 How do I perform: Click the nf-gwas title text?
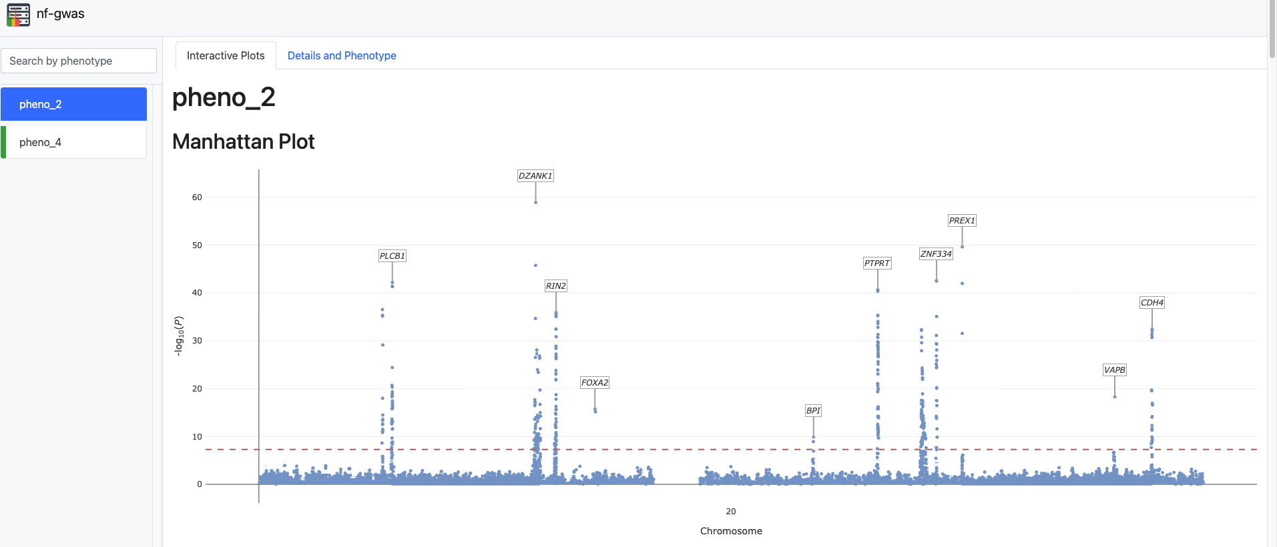pyautogui.click(x=61, y=14)
